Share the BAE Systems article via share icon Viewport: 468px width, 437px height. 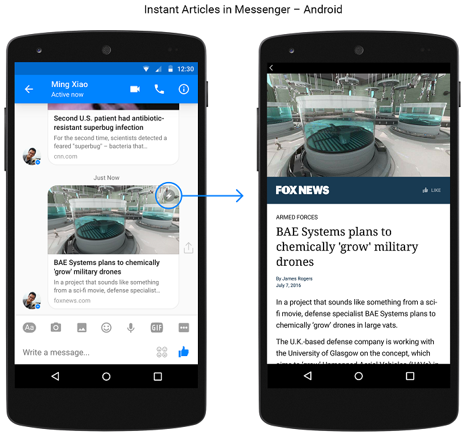(x=189, y=248)
